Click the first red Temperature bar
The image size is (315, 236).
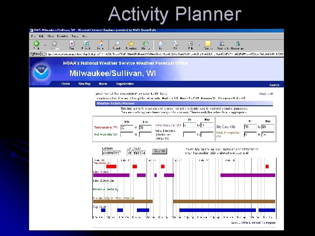coord(111,167)
